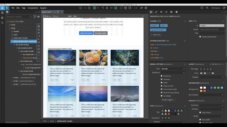Click the Id input field showing modal1
Viewport: 227px width, 127px height.
[x=212, y=26]
